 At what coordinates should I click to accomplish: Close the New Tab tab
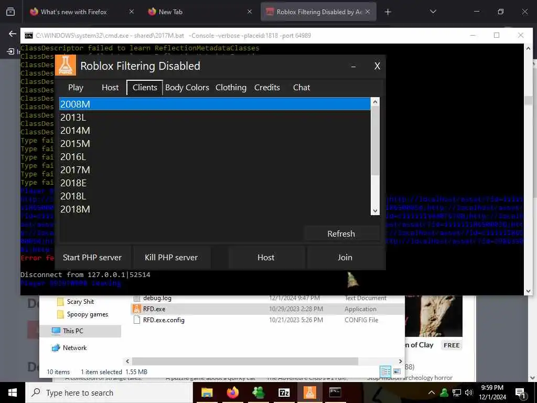click(250, 12)
